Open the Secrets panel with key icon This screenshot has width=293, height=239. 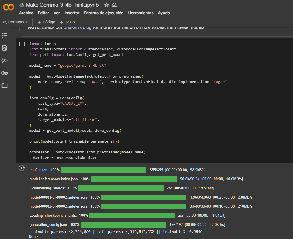pos(4,73)
